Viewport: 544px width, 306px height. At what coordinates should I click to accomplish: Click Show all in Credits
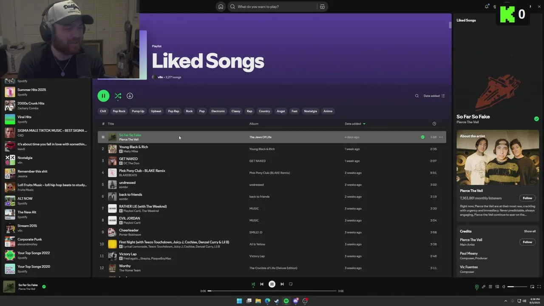[530, 231]
